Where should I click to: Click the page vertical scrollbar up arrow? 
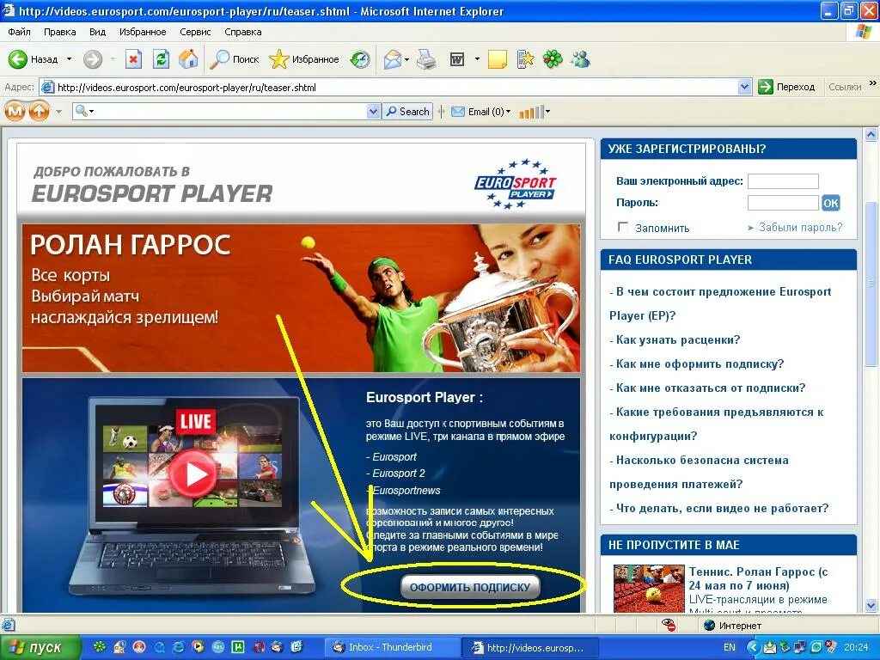coord(871,135)
